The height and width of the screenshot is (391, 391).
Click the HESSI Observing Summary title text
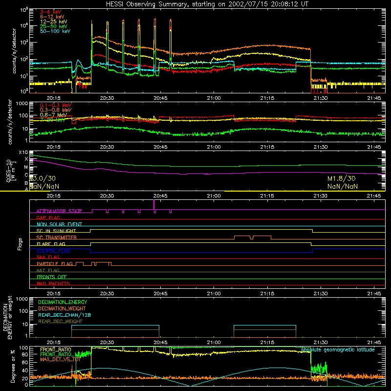coord(207,4)
